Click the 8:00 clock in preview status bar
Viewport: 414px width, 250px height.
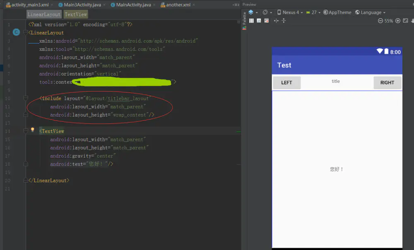pyautogui.click(x=395, y=52)
